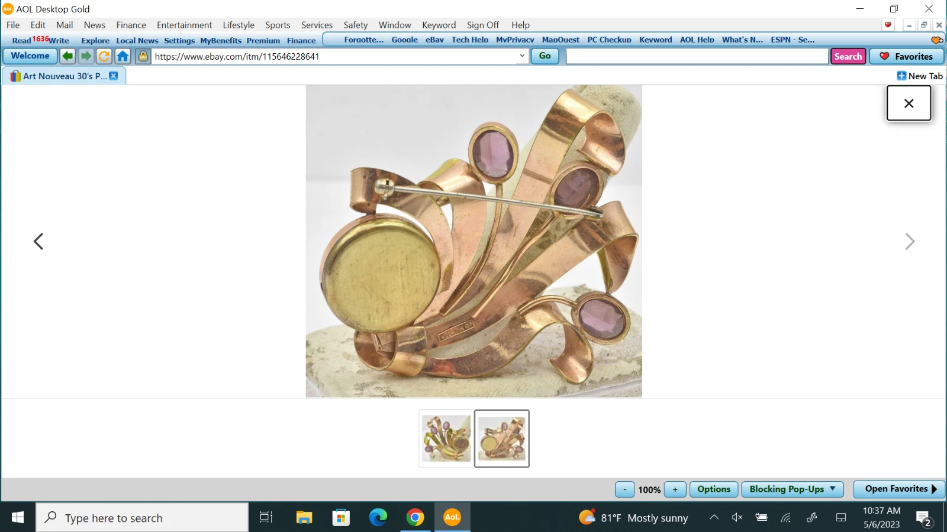This screenshot has height=532, width=947.
Task: Open the pen workspace tray icon
Action: point(812,518)
